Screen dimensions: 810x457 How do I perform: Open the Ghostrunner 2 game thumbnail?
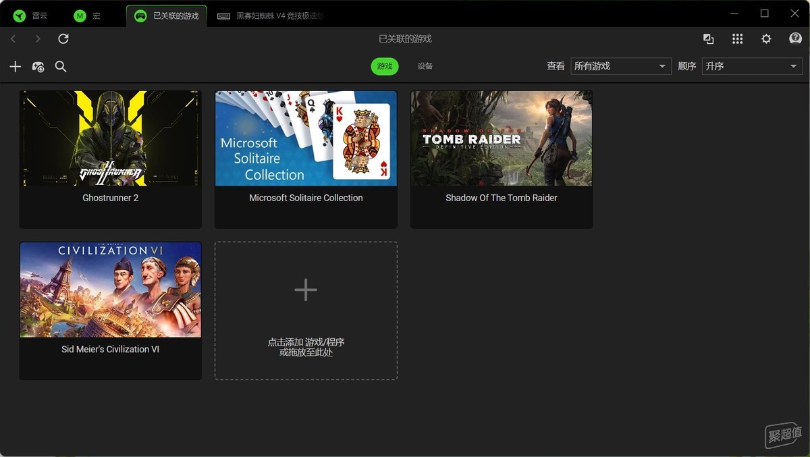point(111,138)
